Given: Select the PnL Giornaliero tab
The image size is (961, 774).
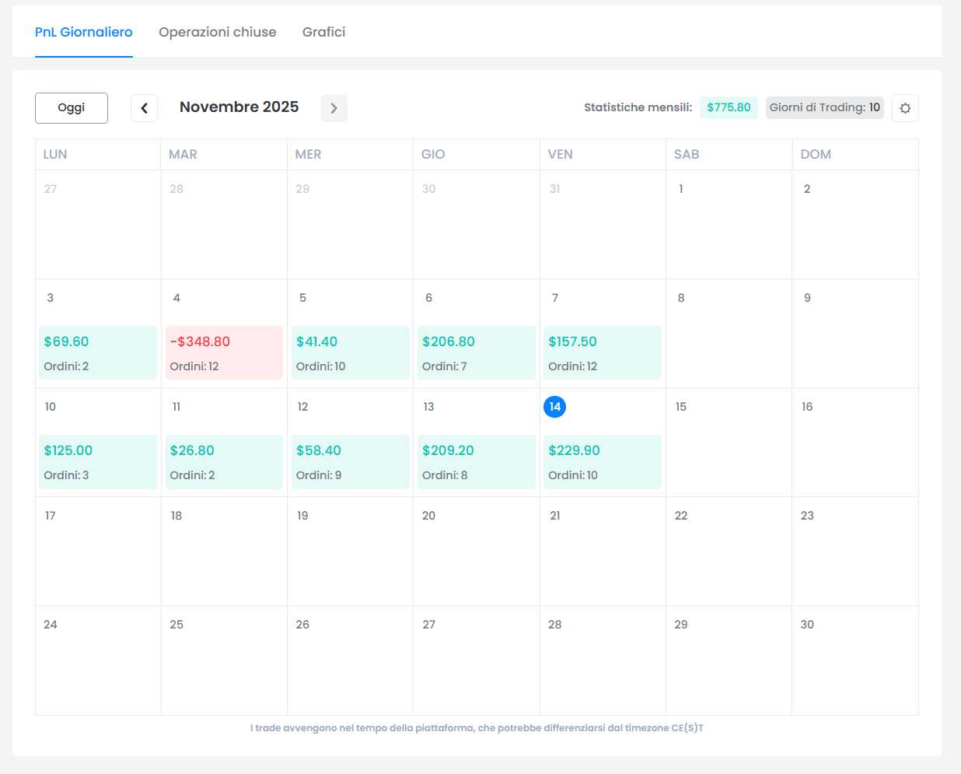Looking at the screenshot, I should (84, 32).
